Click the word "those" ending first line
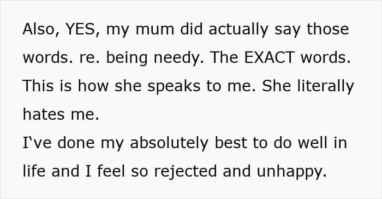 click(327, 29)
